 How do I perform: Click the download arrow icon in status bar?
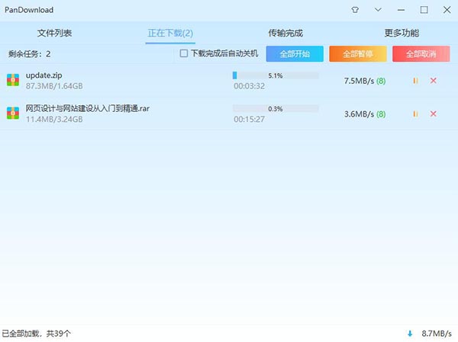tap(410, 334)
